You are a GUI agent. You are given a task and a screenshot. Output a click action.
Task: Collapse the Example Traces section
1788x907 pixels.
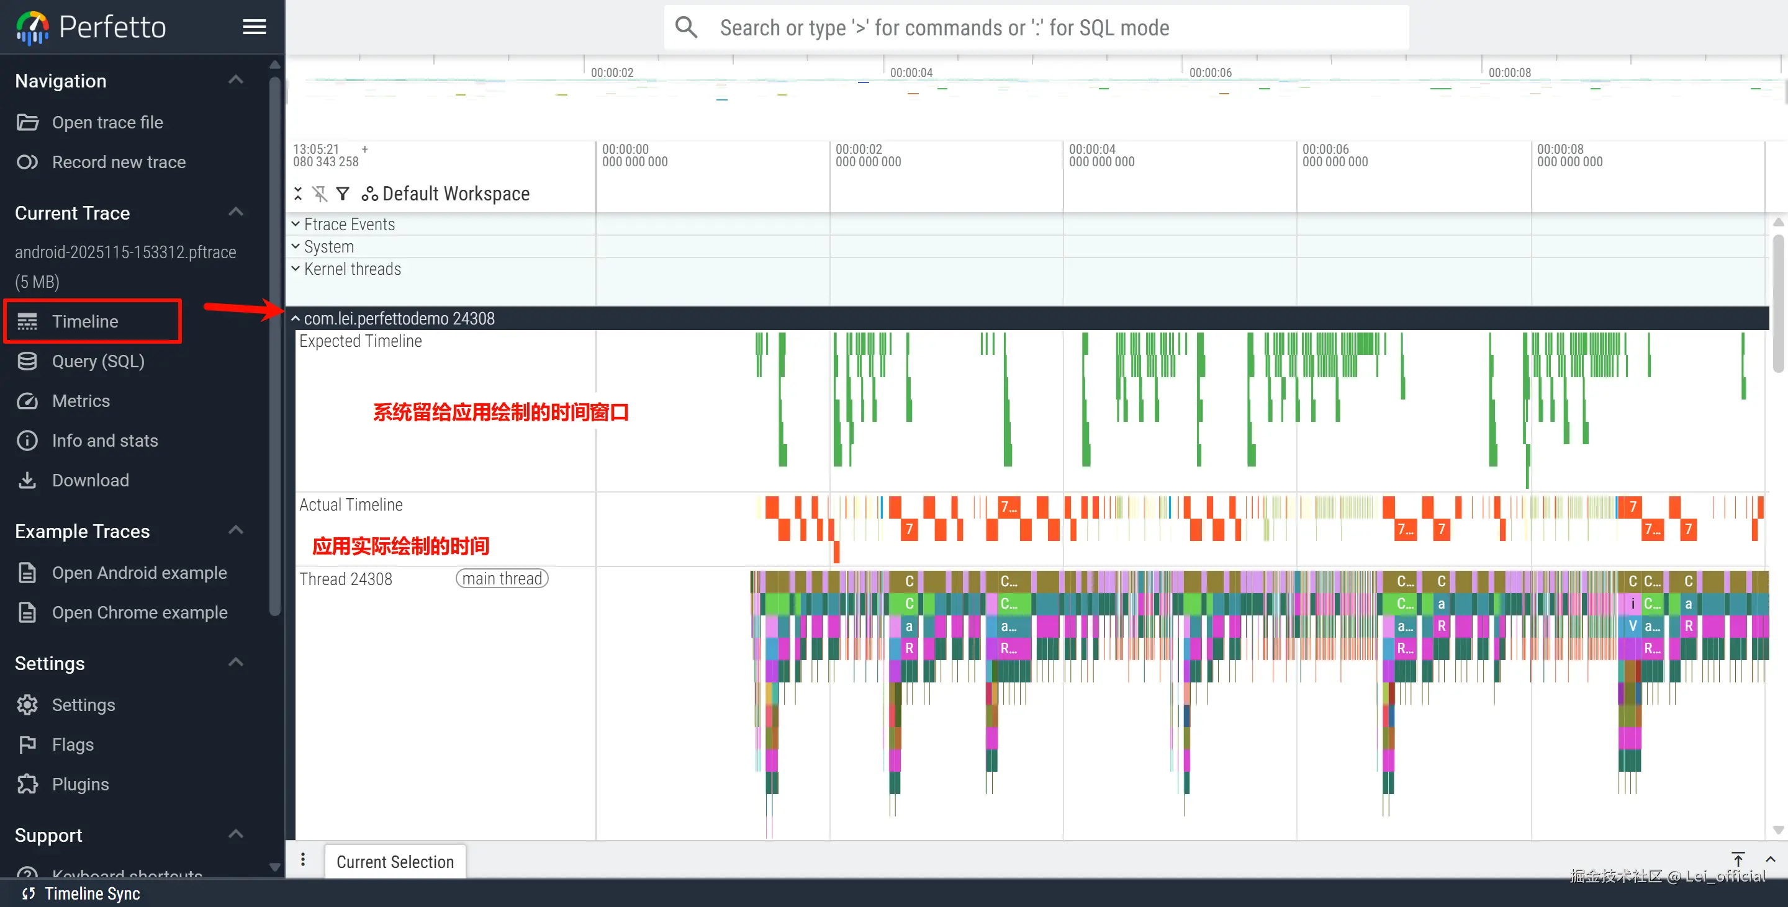236,530
